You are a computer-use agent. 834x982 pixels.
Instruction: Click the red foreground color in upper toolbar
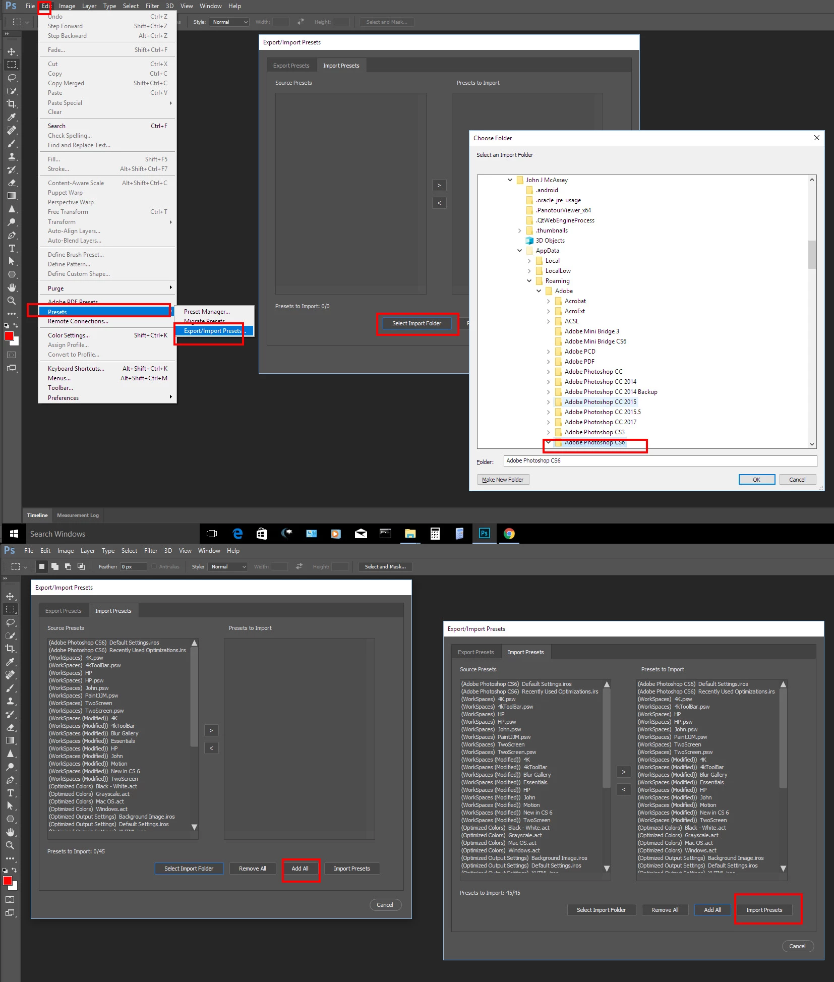tap(9, 336)
